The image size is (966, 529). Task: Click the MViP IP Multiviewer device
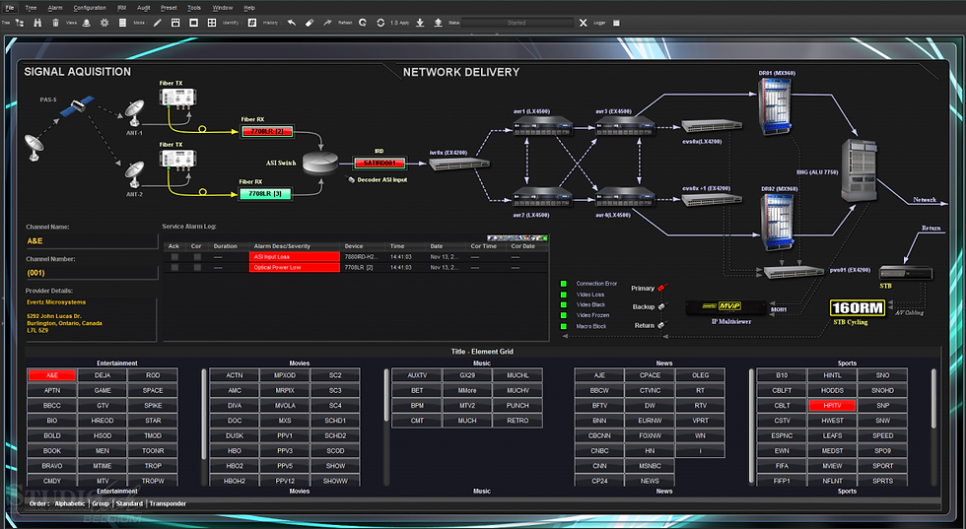tap(725, 306)
